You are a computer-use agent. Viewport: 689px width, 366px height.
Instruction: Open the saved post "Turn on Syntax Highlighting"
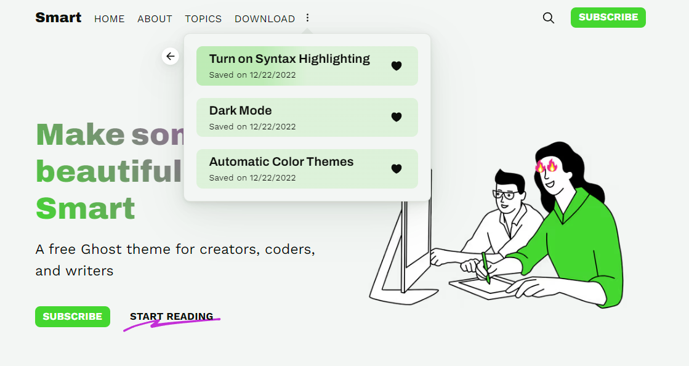click(289, 59)
